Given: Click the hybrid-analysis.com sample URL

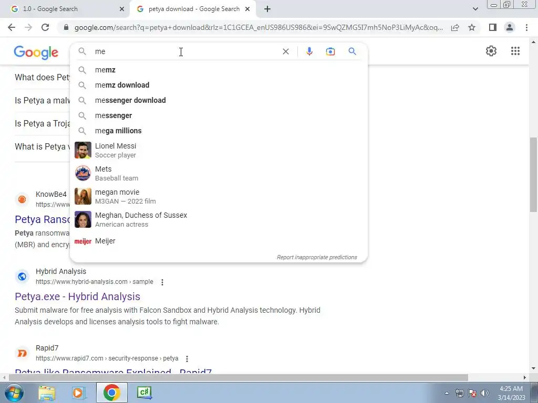Looking at the screenshot, I should (95, 282).
